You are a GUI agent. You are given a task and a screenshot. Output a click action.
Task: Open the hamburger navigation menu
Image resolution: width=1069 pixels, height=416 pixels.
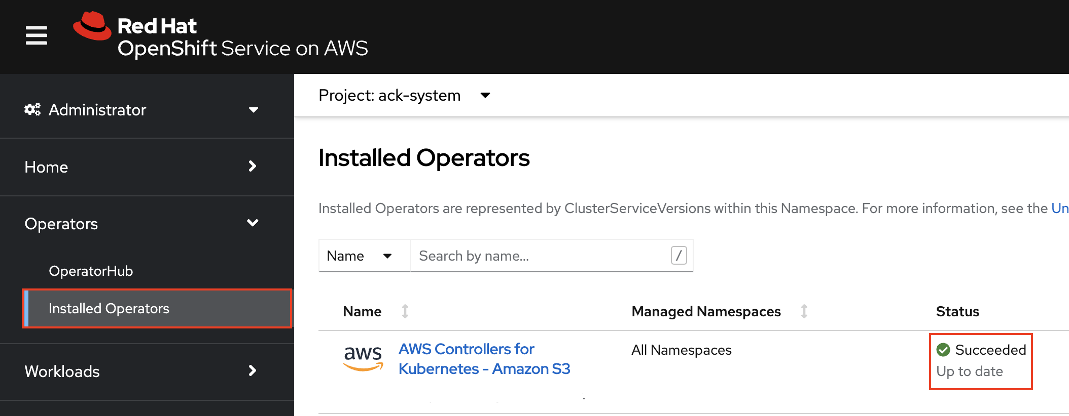tap(37, 35)
